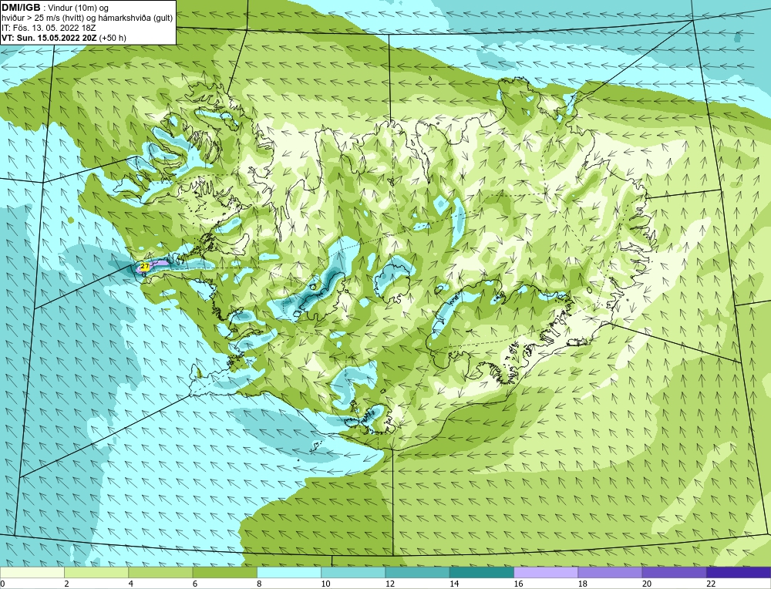
Task: Click the legend value 14
Action: [454, 584]
